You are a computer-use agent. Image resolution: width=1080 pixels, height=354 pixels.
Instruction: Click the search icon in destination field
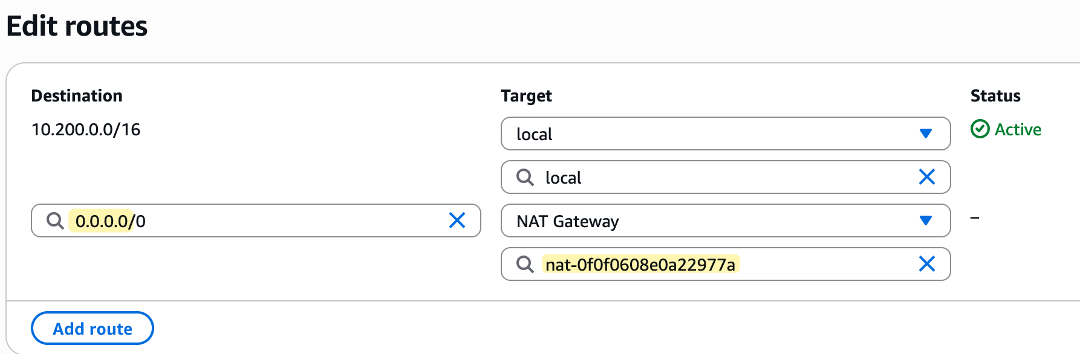[x=55, y=220]
